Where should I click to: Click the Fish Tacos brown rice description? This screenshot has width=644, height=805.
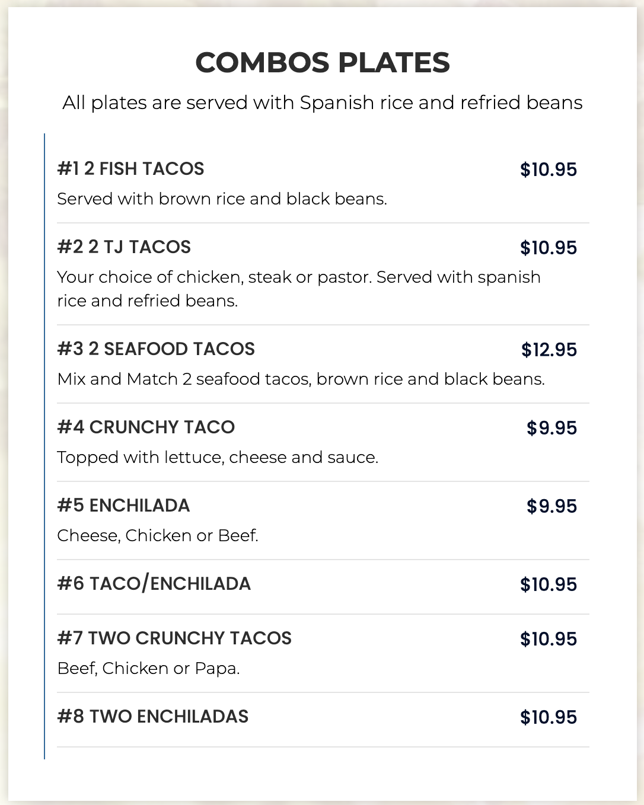tap(222, 199)
